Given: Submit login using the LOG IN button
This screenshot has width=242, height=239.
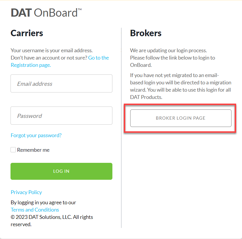Looking at the screenshot, I should [61, 171].
